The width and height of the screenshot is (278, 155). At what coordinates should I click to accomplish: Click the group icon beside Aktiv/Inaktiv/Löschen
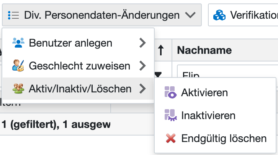(18, 89)
